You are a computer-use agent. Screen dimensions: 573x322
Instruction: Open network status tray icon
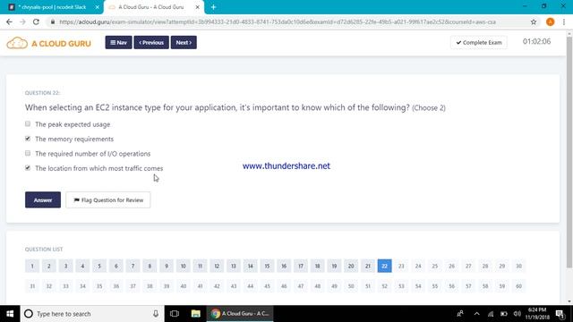[491, 314]
